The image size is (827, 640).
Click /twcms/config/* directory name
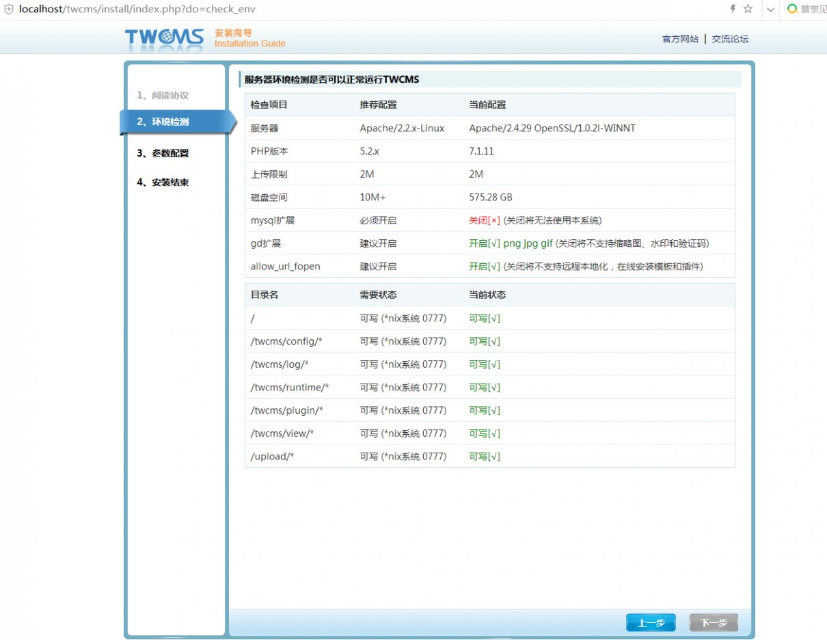point(286,341)
